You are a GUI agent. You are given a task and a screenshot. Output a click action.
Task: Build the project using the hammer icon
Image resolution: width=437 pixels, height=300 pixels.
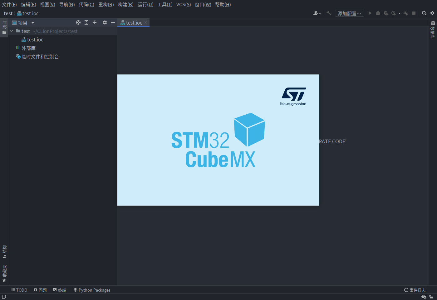pyautogui.click(x=329, y=13)
